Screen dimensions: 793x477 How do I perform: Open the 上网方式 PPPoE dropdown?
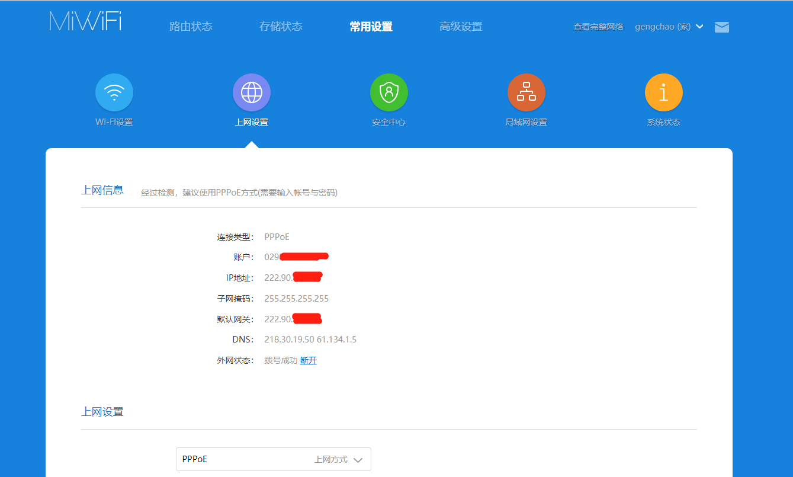point(273,459)
